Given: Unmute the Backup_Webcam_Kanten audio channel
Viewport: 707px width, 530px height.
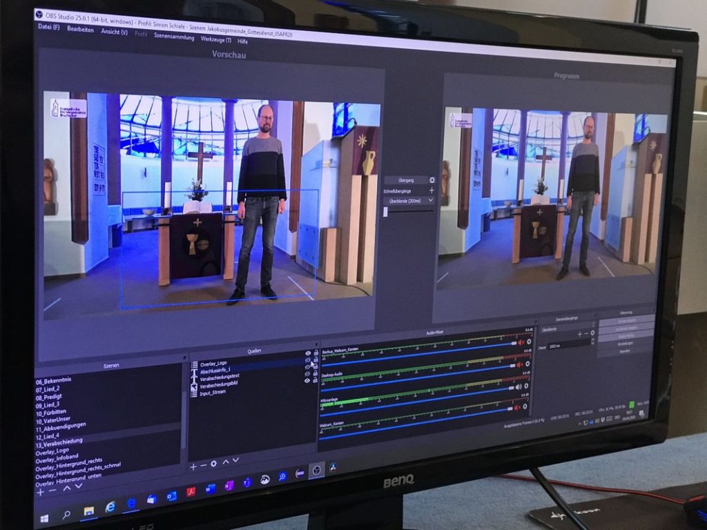Looking at the screenshot, I should pyautogui.click(x=521, y=342).
